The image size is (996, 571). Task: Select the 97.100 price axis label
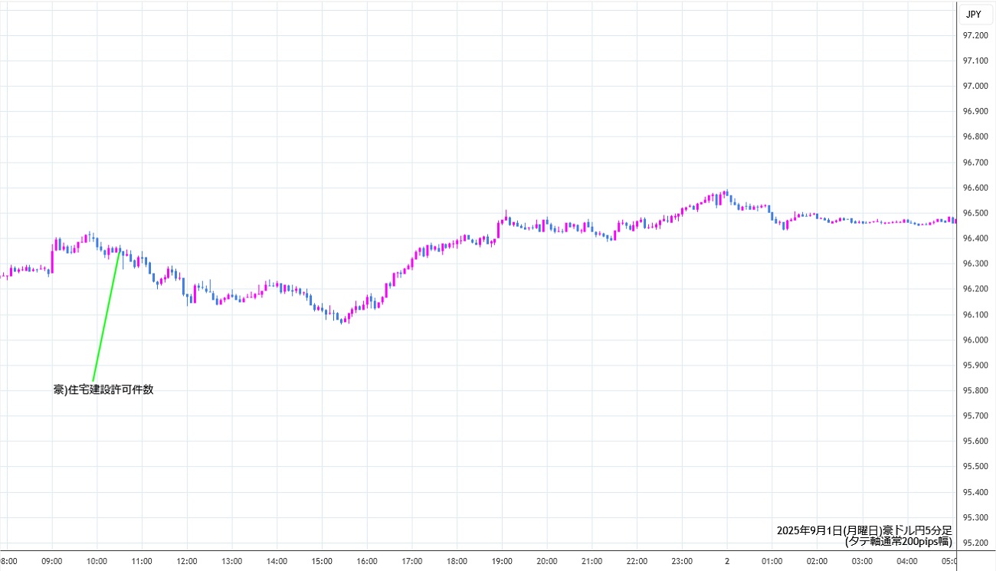975,61
